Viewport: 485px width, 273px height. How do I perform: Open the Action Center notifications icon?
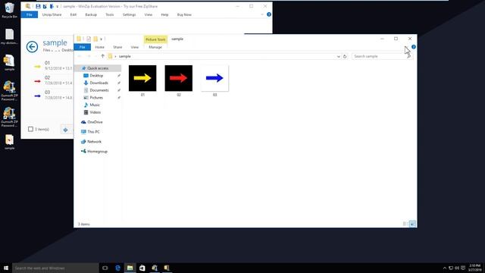pos(463,268)
